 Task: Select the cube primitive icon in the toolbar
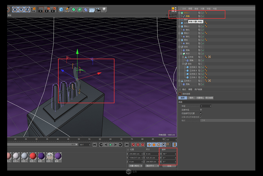pyautogui.click(x=61, y=10)
